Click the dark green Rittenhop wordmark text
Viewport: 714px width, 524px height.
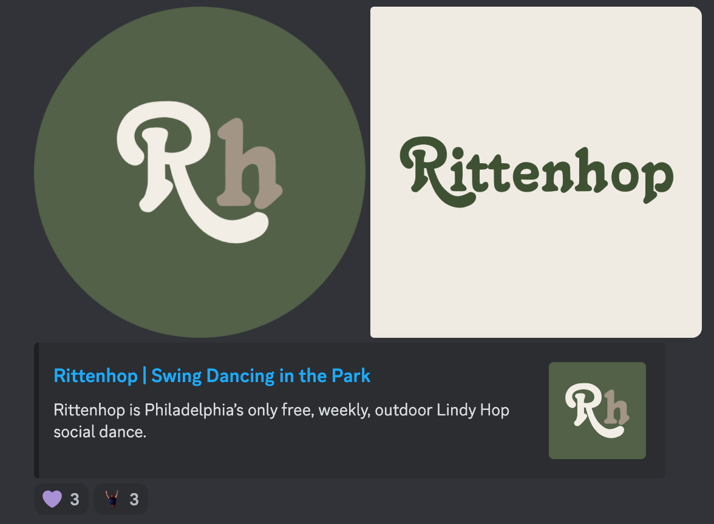click(x=535, y=171)
